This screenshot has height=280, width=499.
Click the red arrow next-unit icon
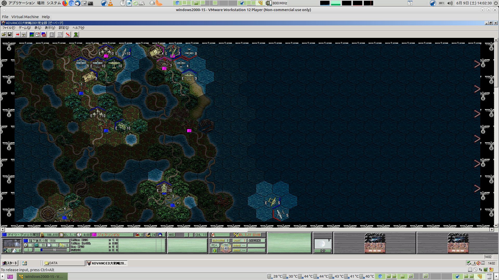17,34
